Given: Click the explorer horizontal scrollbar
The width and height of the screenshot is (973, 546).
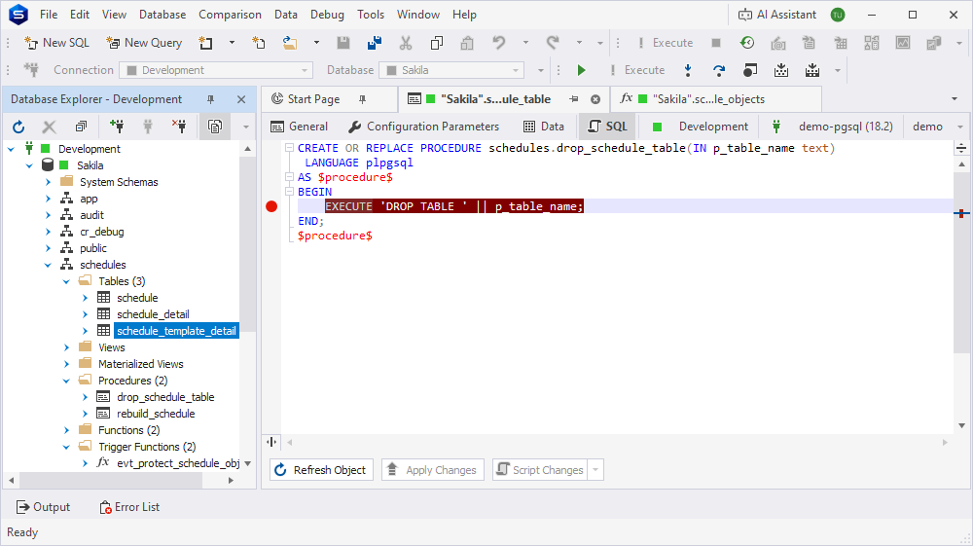Looking at the screenshot, I should click(x=111, y=480).
